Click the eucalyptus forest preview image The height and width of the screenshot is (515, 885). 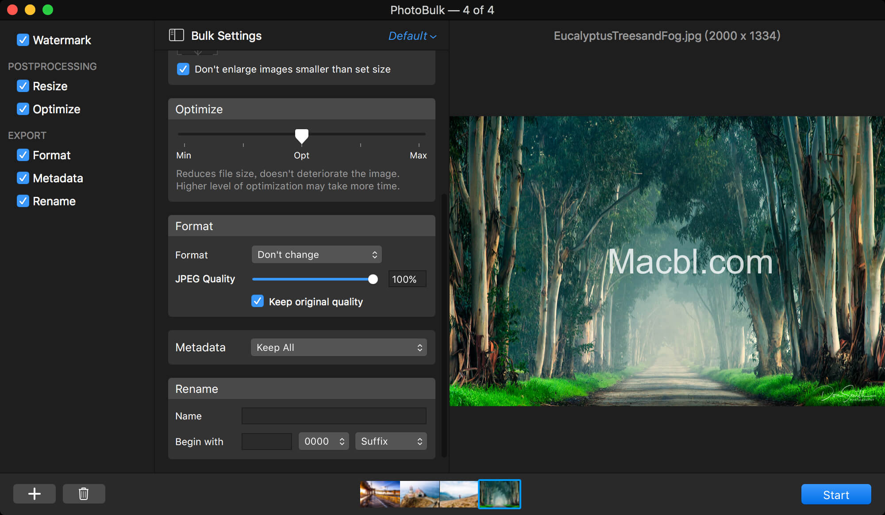pos(667,261)
